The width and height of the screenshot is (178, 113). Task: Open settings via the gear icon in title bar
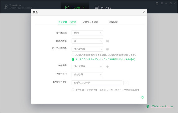coord(157,3)
